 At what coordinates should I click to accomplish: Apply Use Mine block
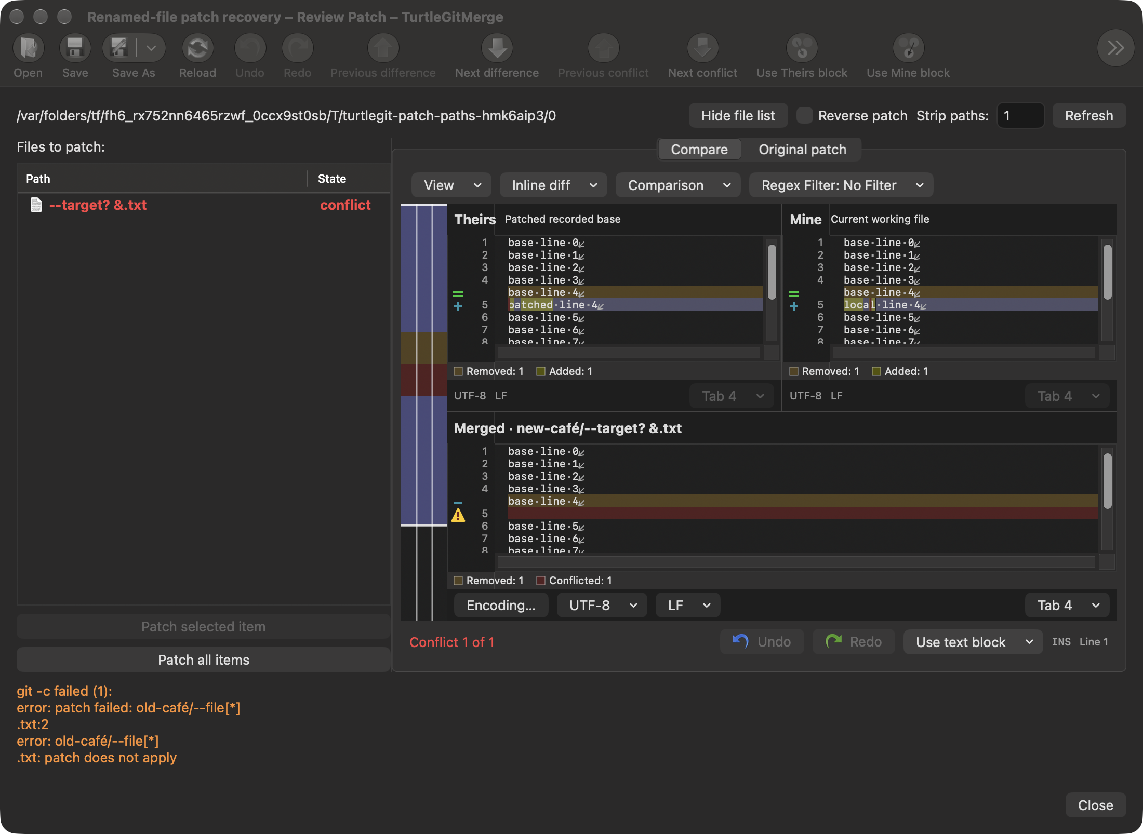[908, 48]
